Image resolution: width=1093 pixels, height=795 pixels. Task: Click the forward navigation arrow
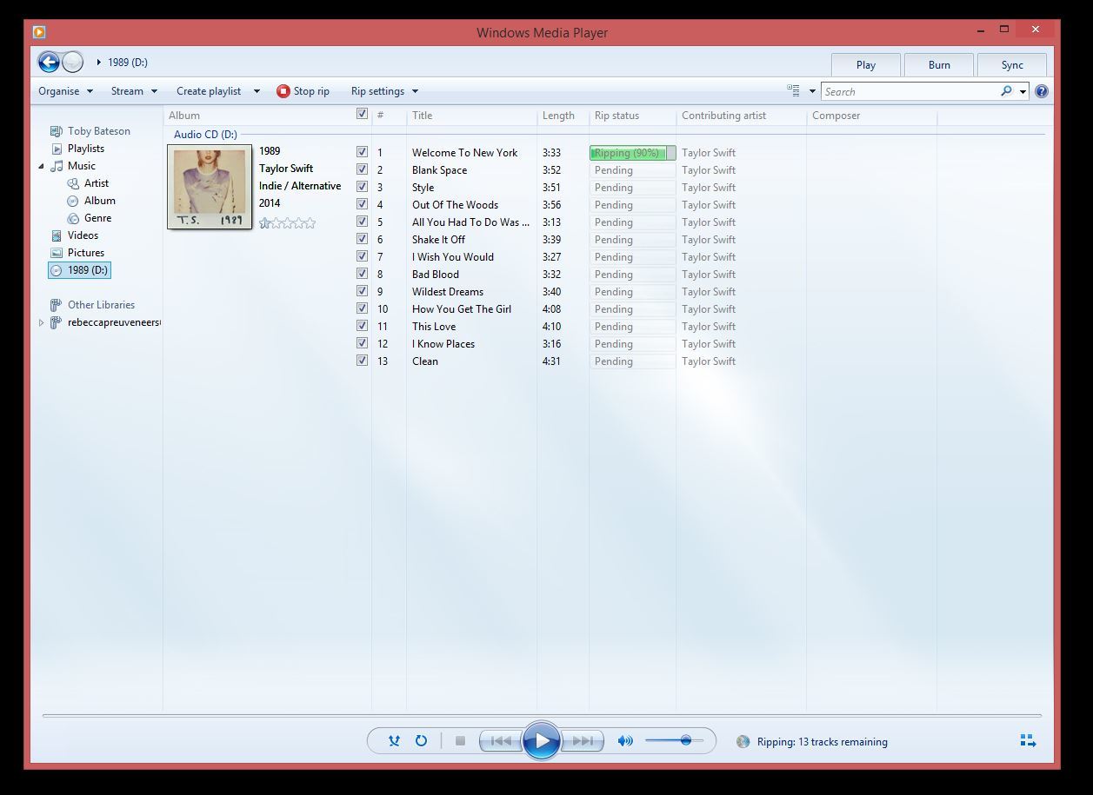(x=73, y=62)
